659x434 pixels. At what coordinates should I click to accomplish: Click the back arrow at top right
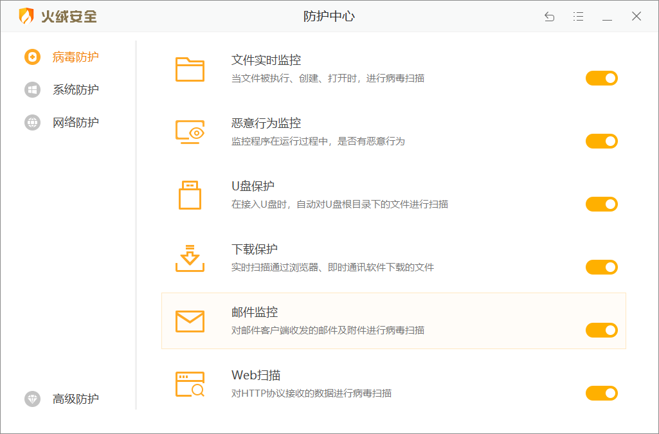[549, 16]
